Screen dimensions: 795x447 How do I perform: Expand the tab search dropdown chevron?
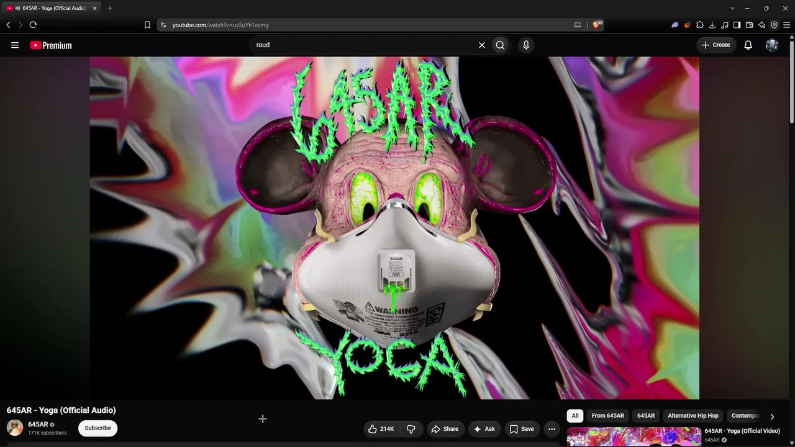[732, 8]
